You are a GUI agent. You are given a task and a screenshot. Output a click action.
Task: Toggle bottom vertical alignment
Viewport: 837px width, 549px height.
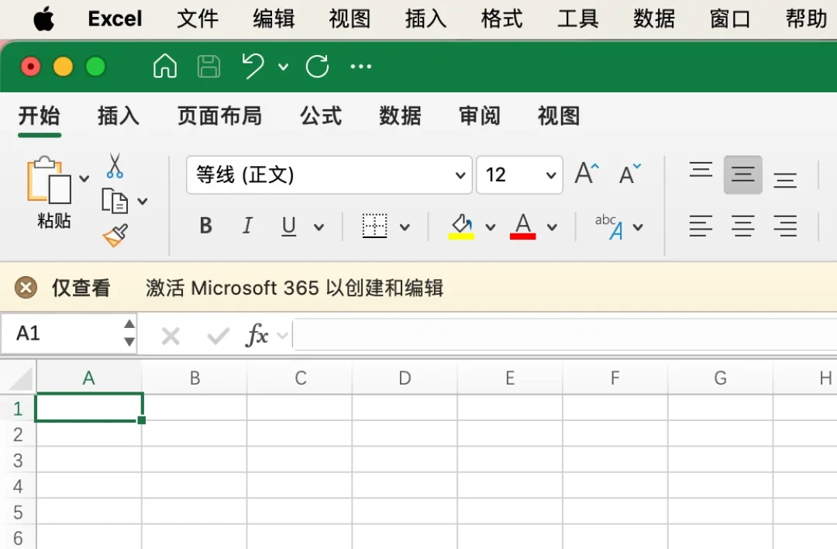(x=785, y=179)
